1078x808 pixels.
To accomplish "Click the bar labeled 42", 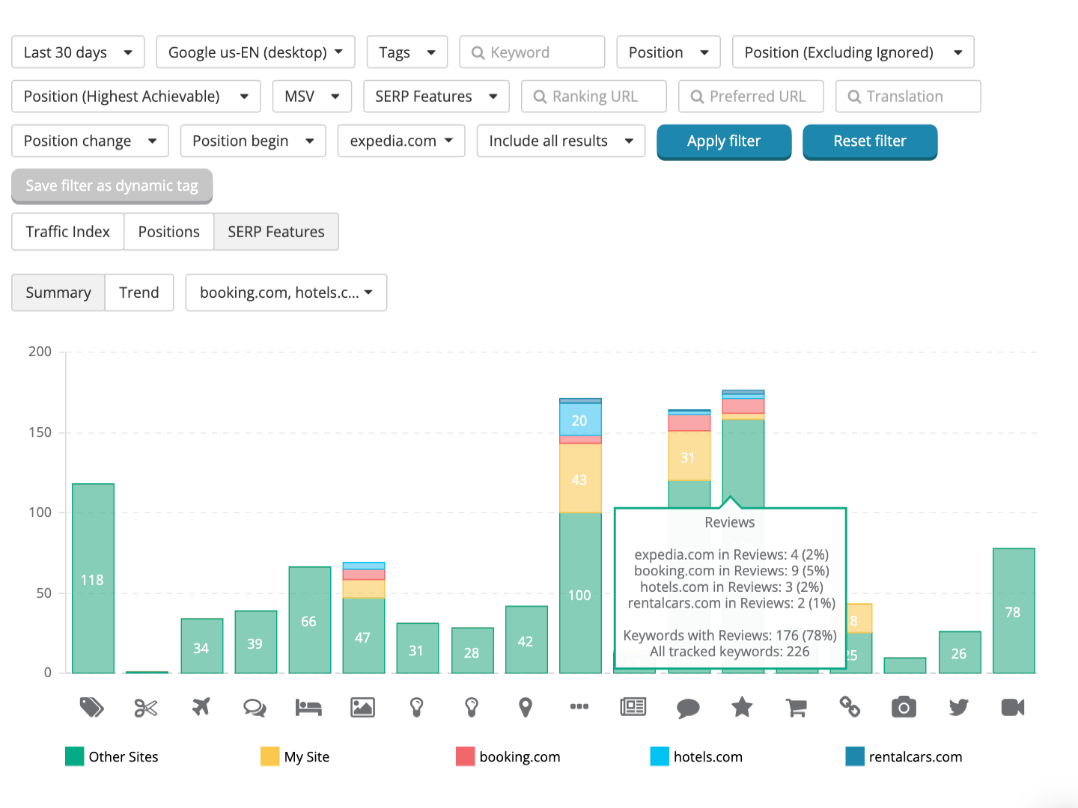I will pos(526,640).
